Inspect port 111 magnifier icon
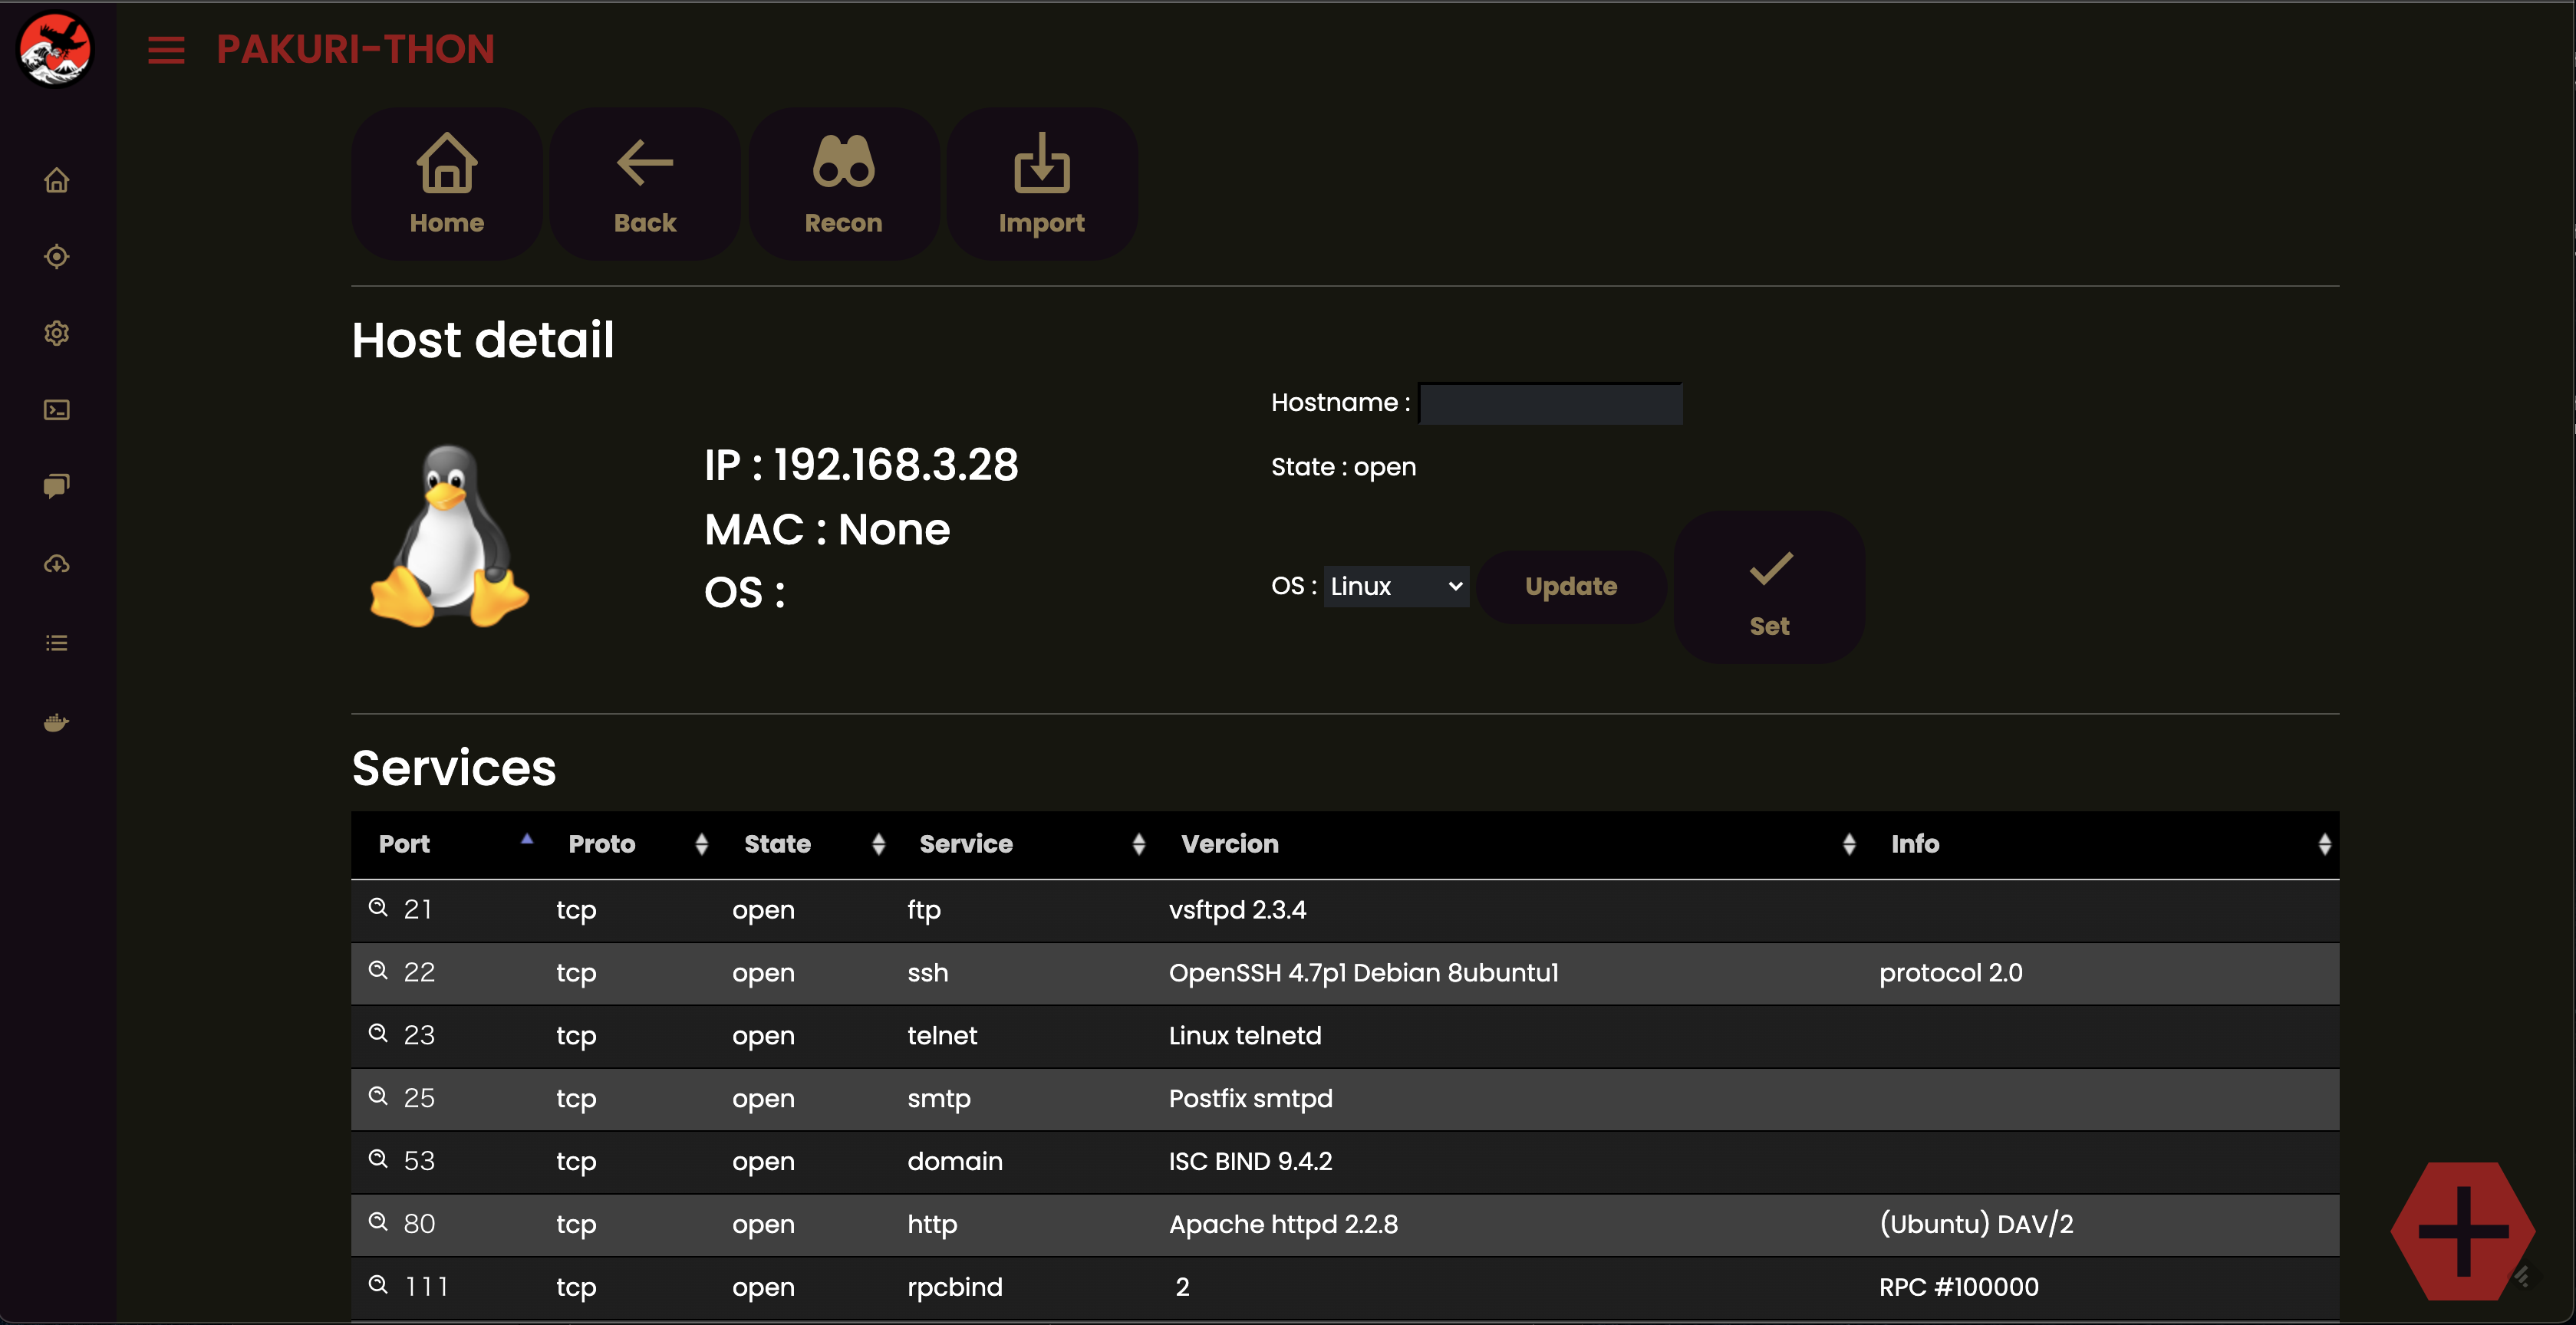 (x=378, y=1285)
